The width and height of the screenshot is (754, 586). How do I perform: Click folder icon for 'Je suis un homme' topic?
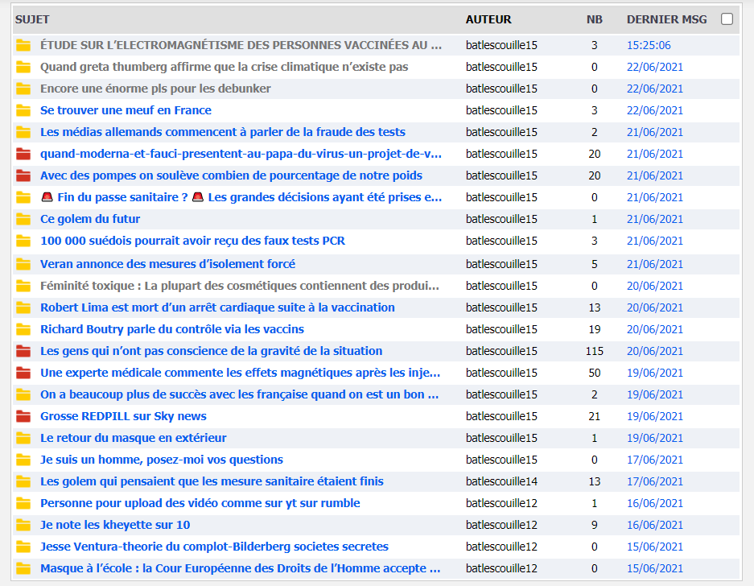(x=23, y=460)
